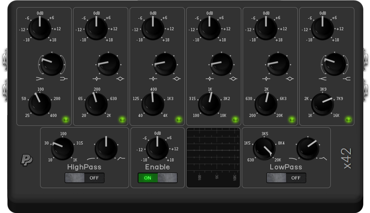Image resolution: width=370 pixels, height=213 pixels.
Task: Click the LowPass cutoff frequency knob
Action: tap(264, 149)
